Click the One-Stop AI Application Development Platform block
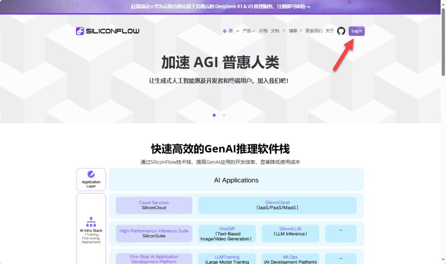 coord(154,259)
